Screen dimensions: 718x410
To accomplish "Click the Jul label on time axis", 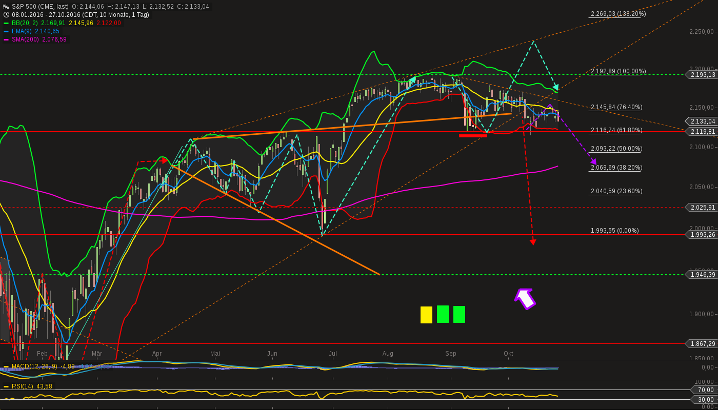I will 333,354.
